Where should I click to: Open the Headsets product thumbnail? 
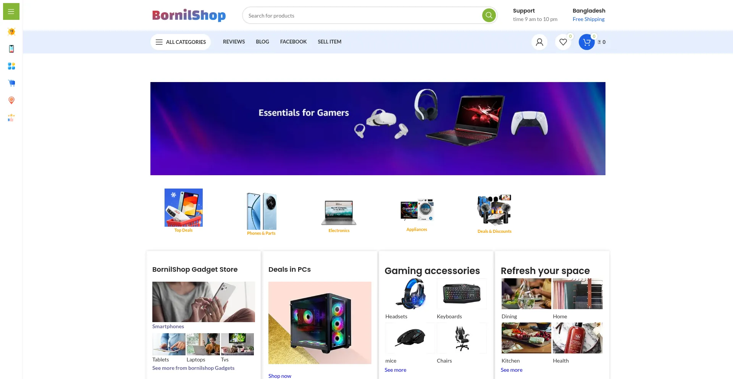(x=410, y=294)
